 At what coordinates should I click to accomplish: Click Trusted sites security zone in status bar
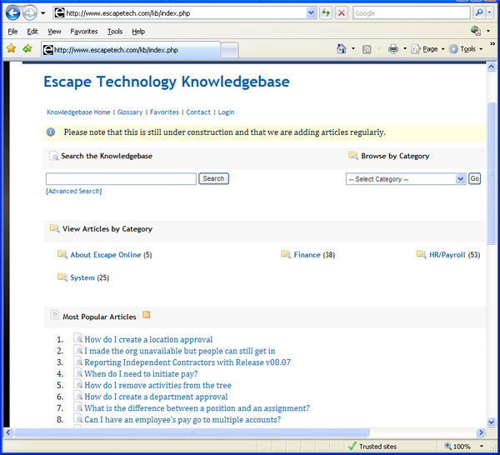click(372, 447)
